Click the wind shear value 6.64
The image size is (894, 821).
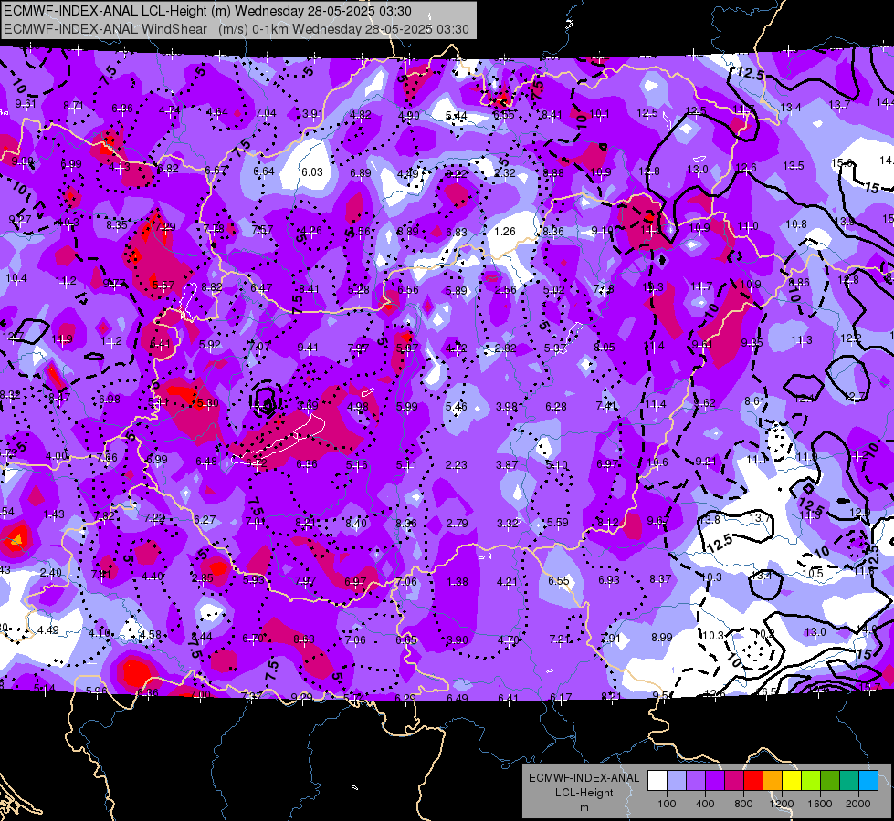tap(264, 171)
